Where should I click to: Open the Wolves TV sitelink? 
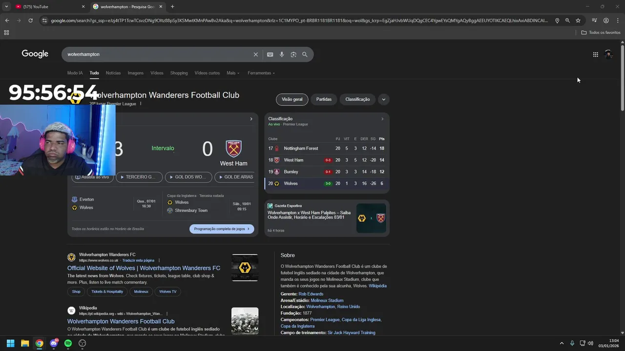[x=168, y=292]
